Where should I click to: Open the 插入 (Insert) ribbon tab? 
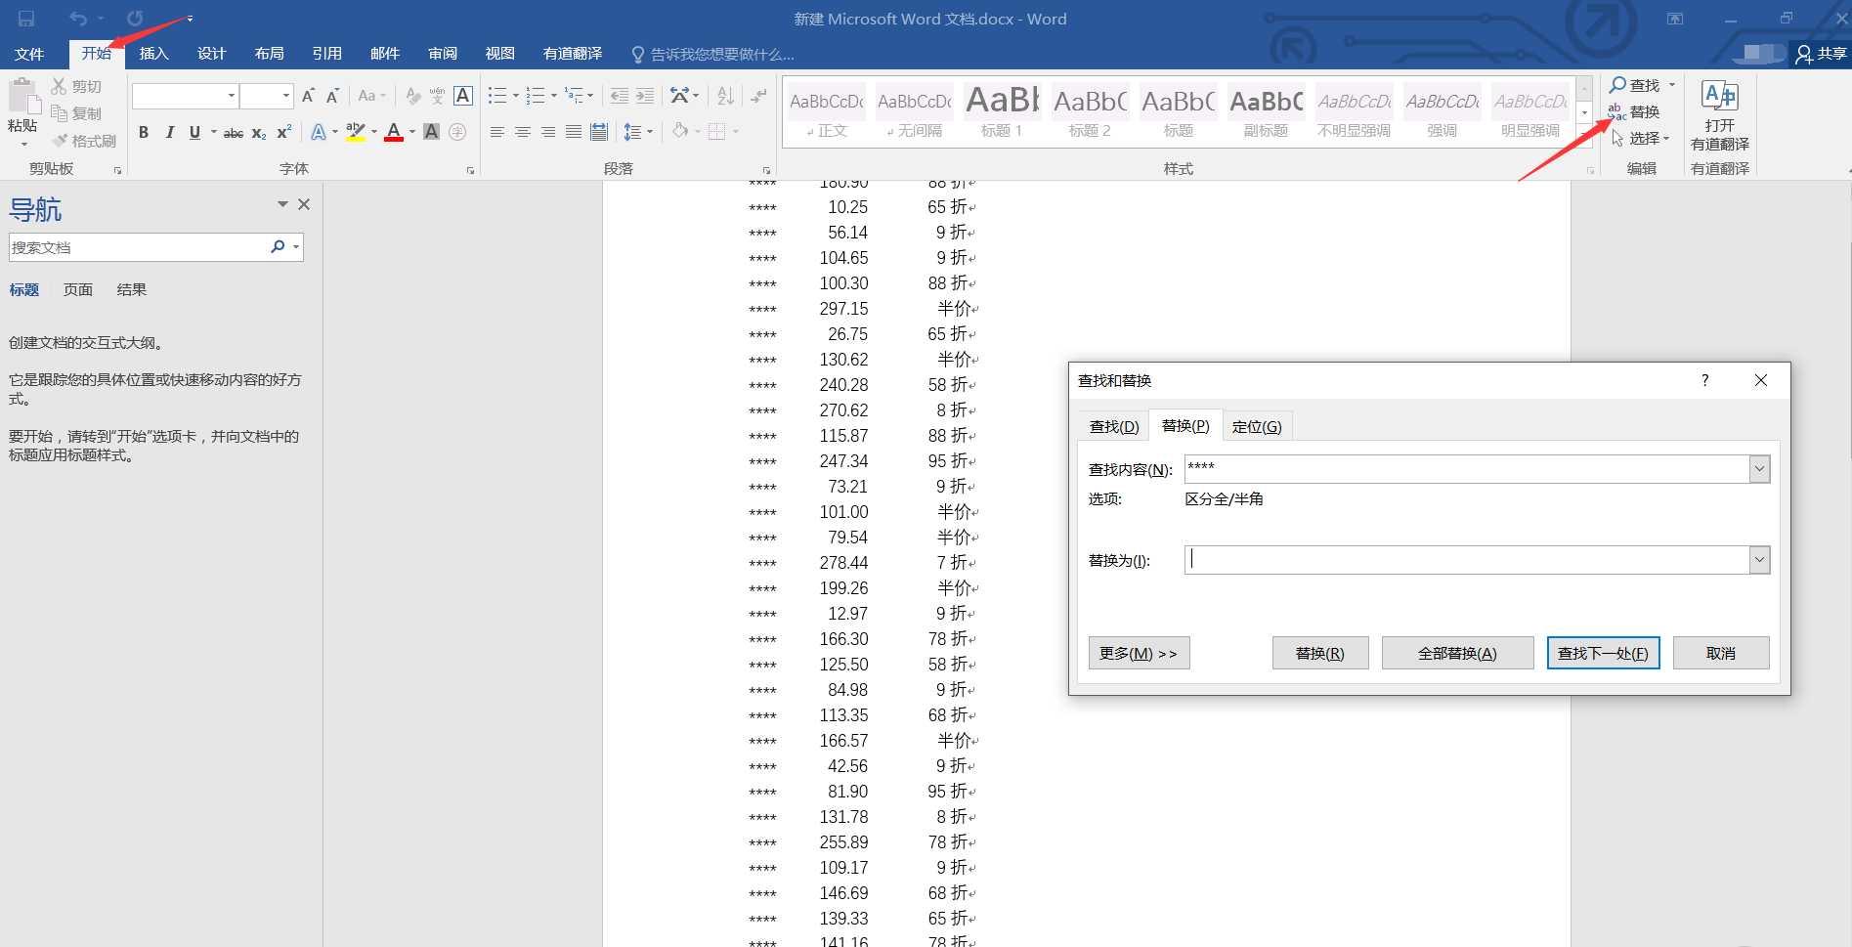point(153,54)
